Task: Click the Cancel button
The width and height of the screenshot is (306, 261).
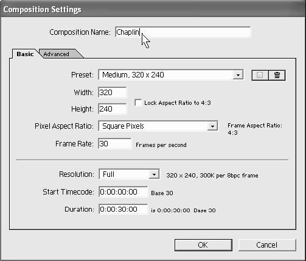Action: coord(267,245)
